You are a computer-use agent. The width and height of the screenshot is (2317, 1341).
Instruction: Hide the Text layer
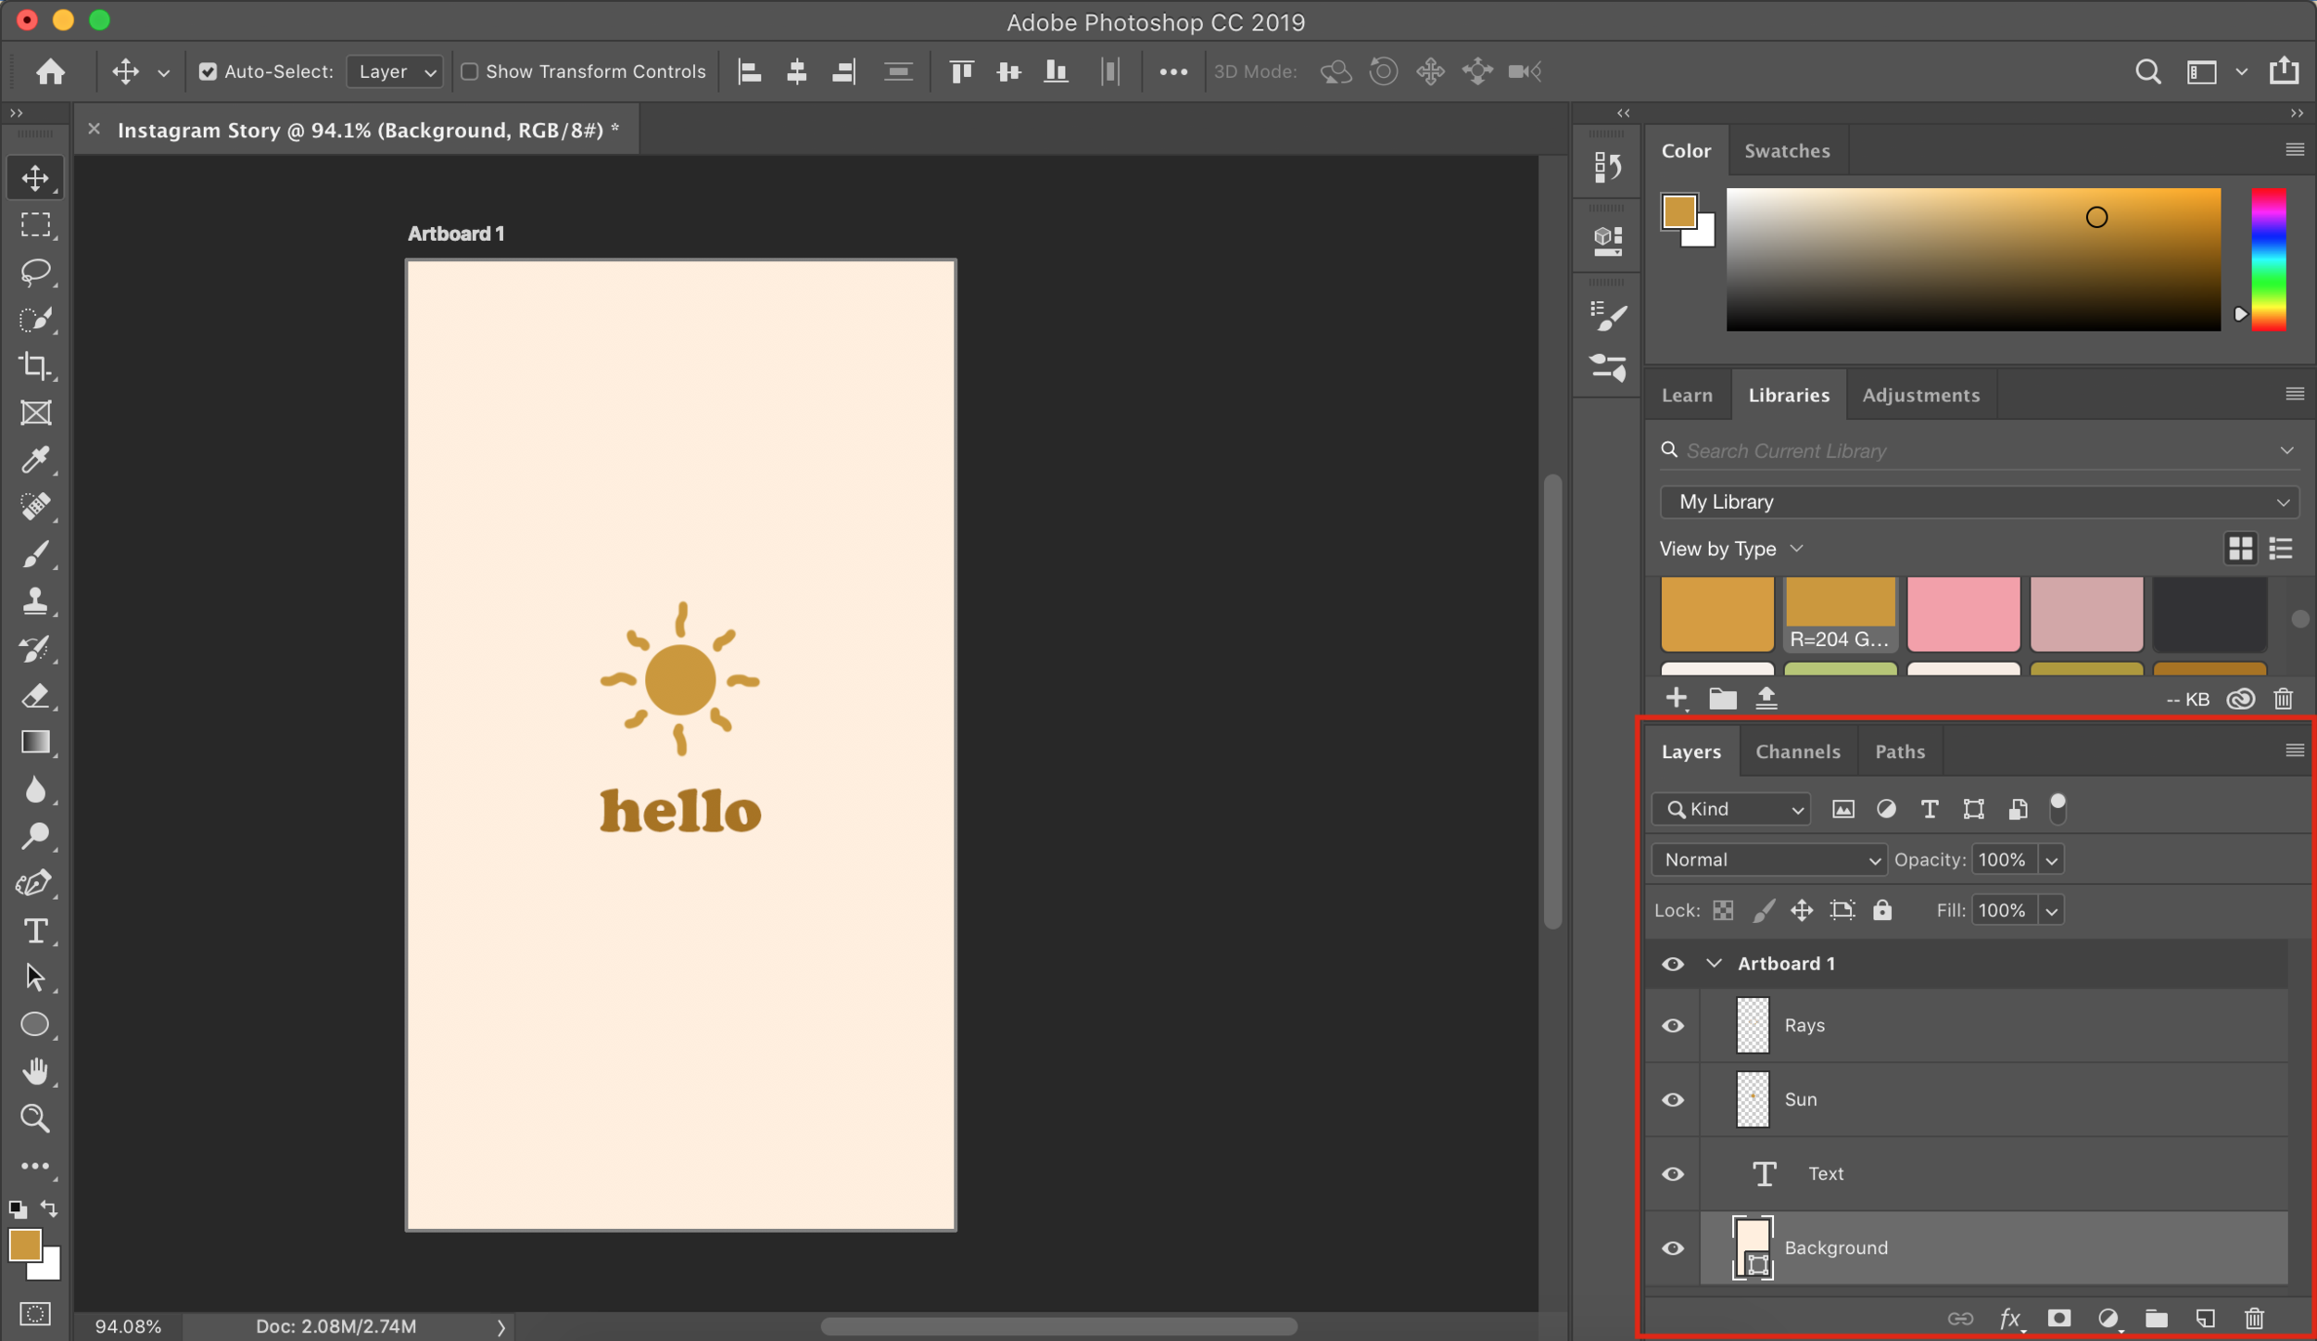point(1672,1173)
